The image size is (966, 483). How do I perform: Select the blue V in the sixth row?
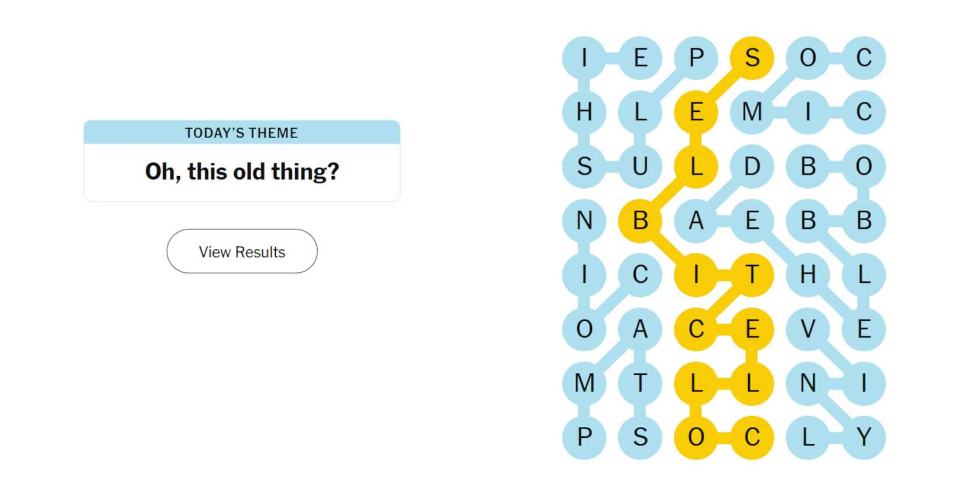(809, 330)
